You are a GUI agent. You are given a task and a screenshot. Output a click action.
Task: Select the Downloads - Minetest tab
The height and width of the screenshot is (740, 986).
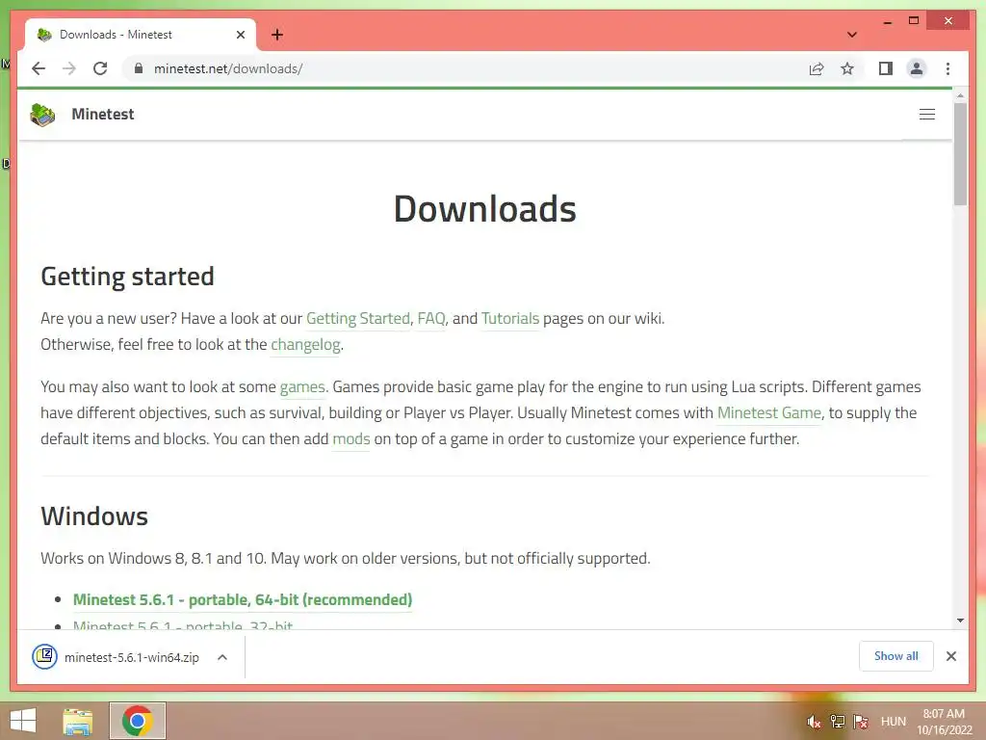coord(140,35)
